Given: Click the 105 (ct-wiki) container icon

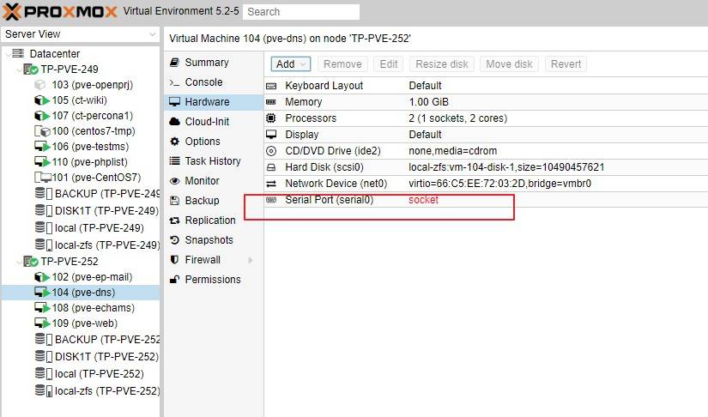Looking at the screenshot, I should point(41,100).
